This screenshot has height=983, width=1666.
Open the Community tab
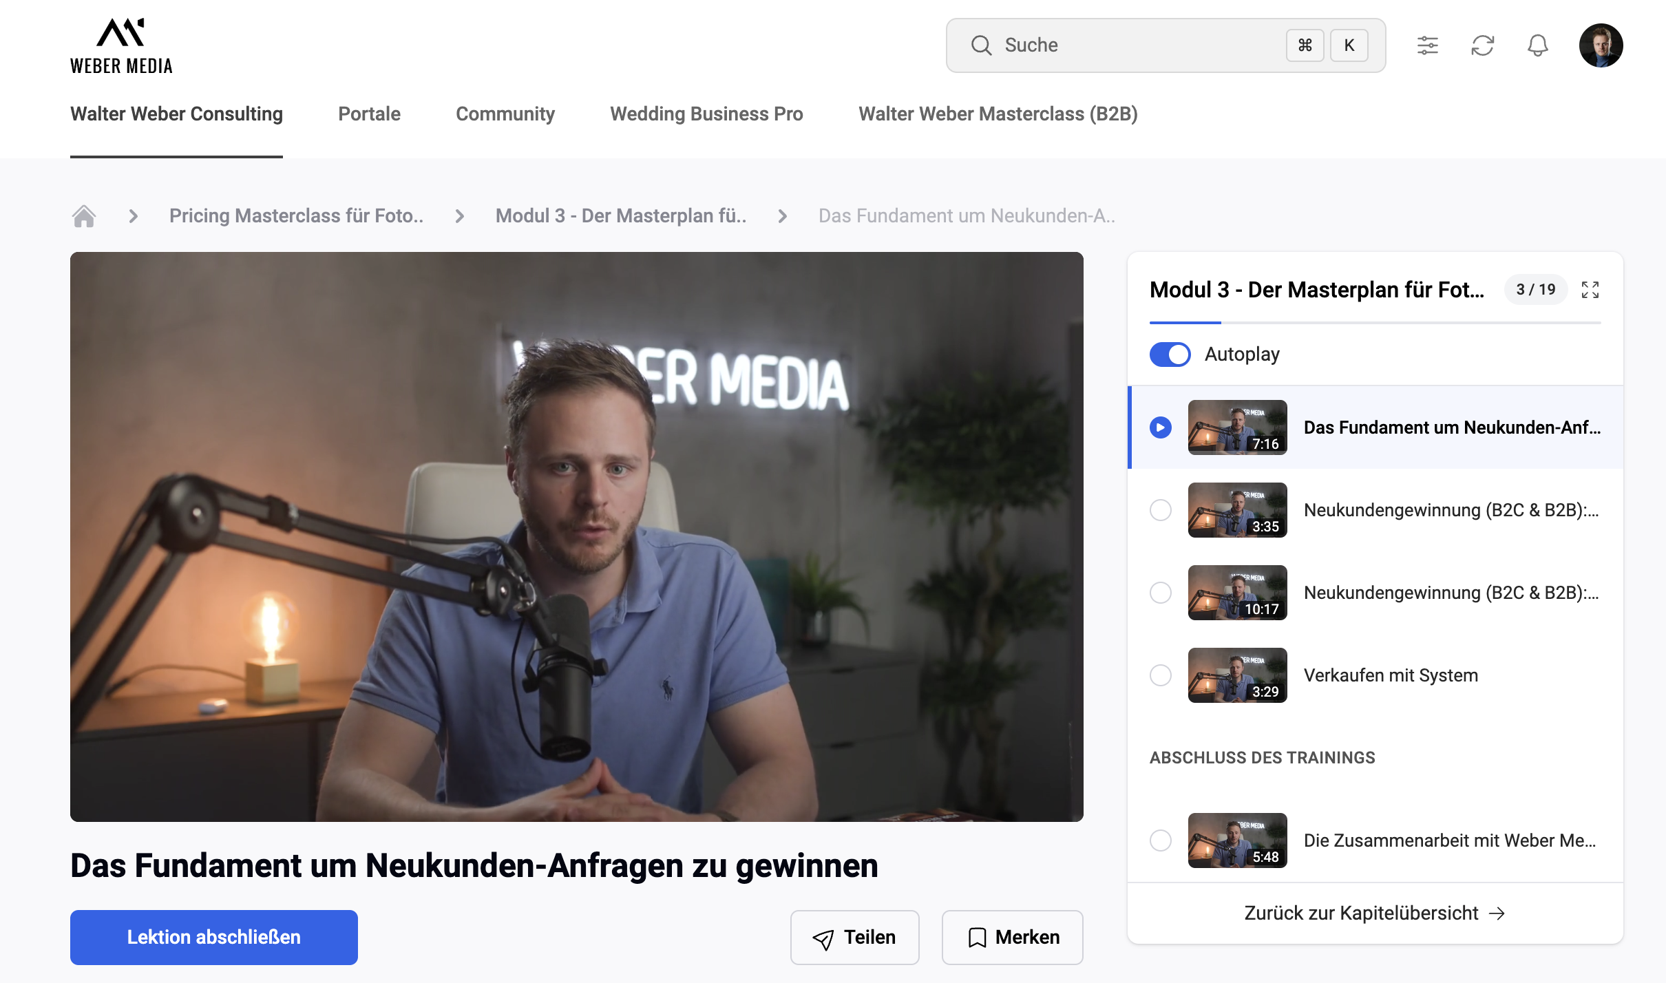click(505, 114)
